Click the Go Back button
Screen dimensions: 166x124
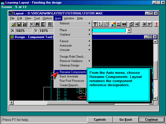point(126,120)
